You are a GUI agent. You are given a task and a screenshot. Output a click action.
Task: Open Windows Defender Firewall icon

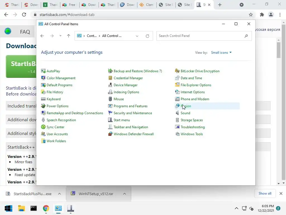[110, 134]
